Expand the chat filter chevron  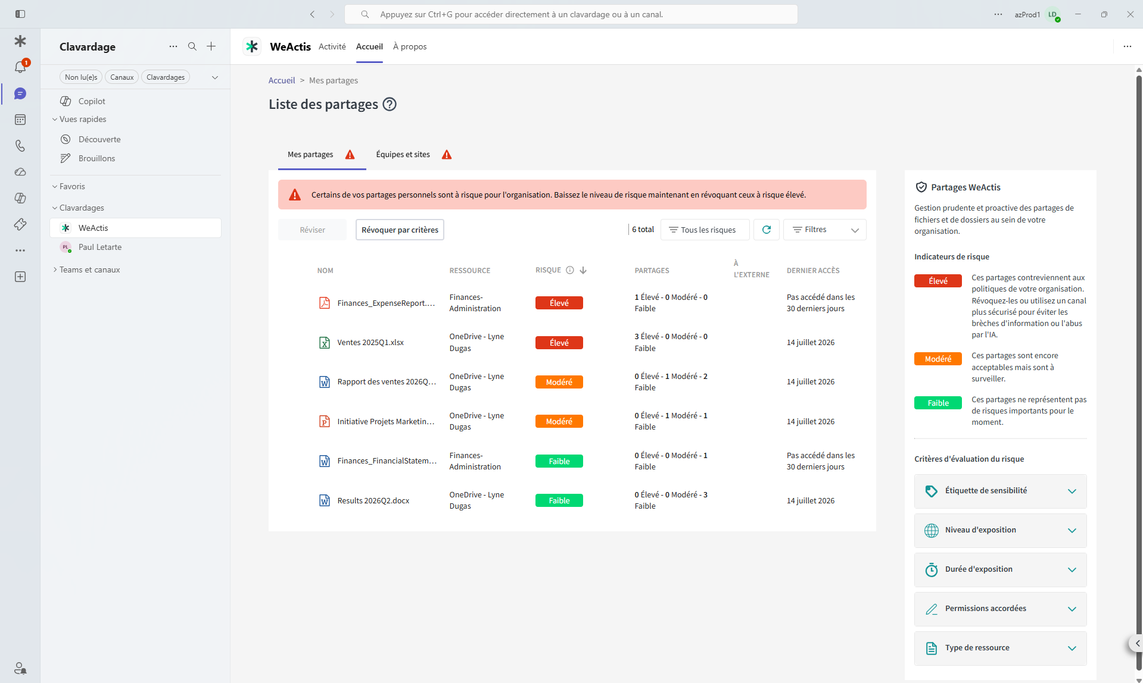pos(215,77)
